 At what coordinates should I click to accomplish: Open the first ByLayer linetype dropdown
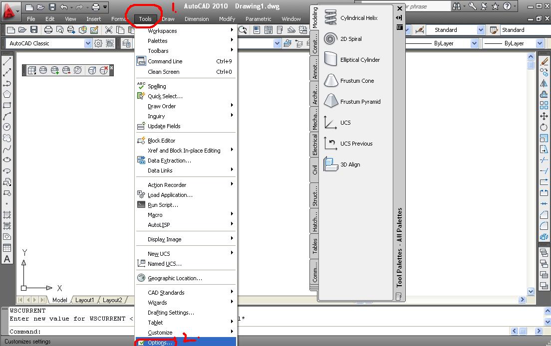tap(474, 43)
